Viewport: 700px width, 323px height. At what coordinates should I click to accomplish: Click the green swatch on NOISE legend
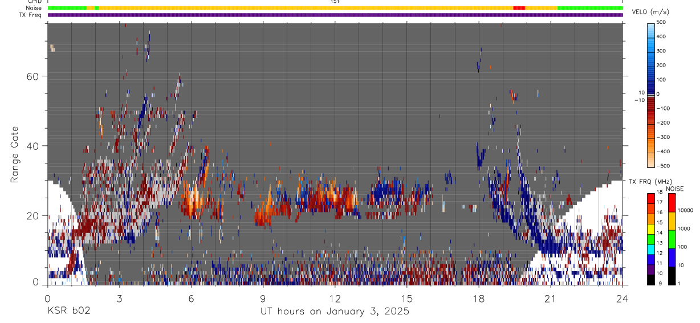click(x=672, y=239)
